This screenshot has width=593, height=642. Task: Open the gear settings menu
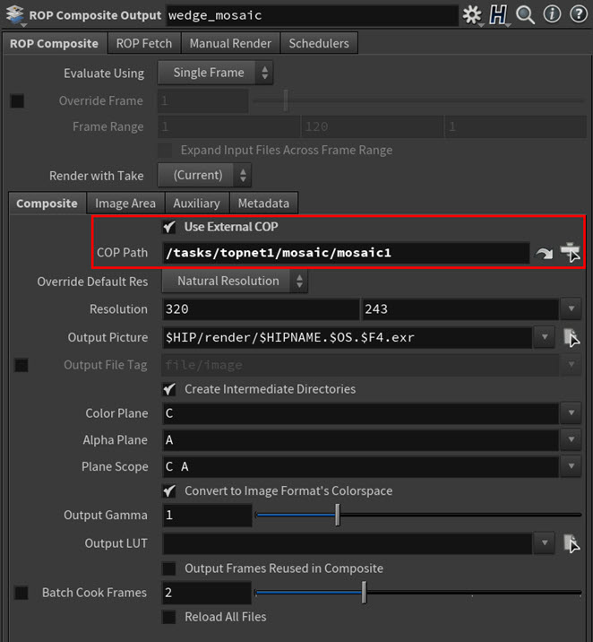pos(472,15)
